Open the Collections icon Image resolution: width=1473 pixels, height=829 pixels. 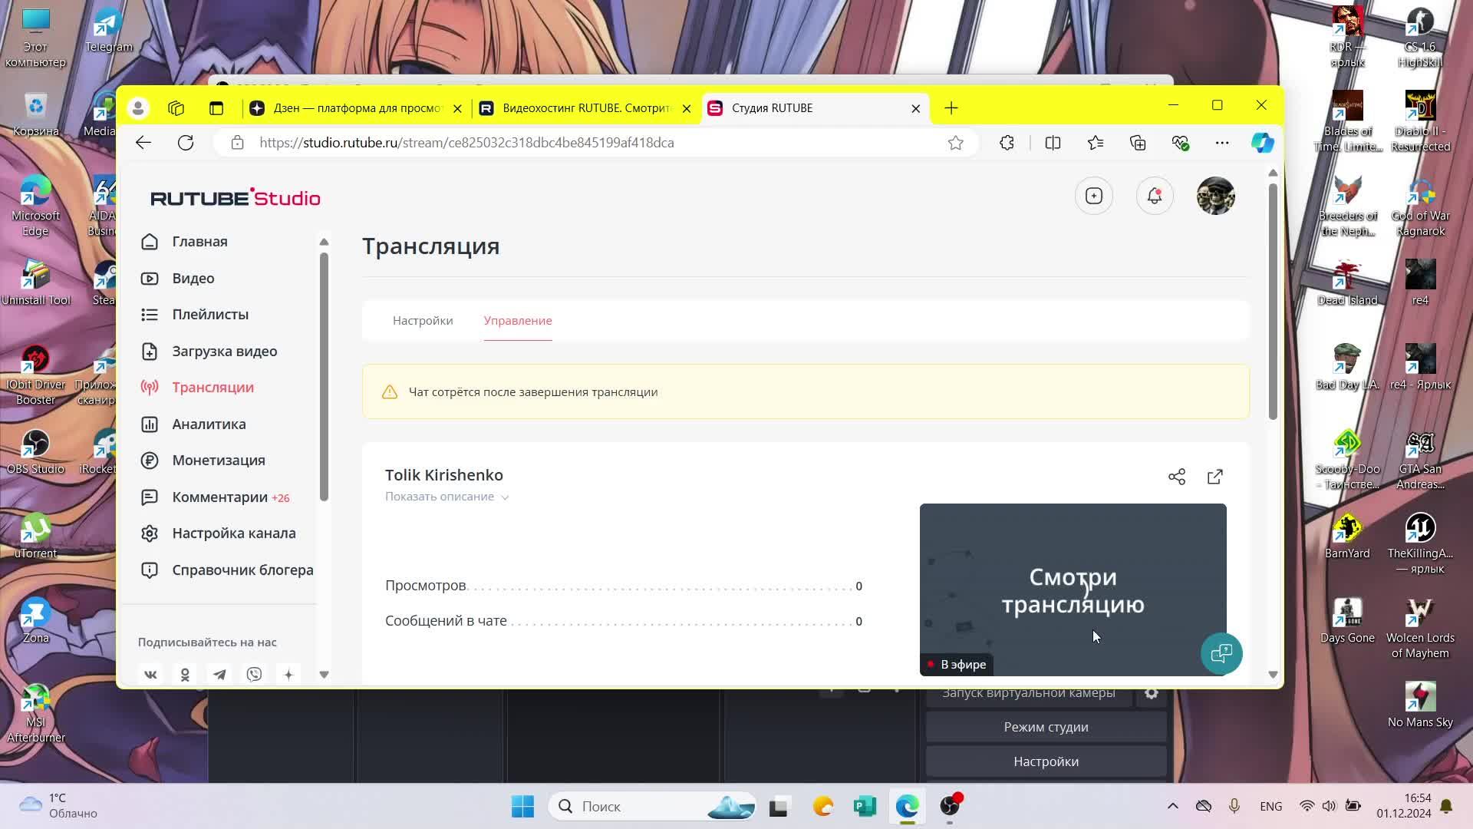click(1138, 143)
